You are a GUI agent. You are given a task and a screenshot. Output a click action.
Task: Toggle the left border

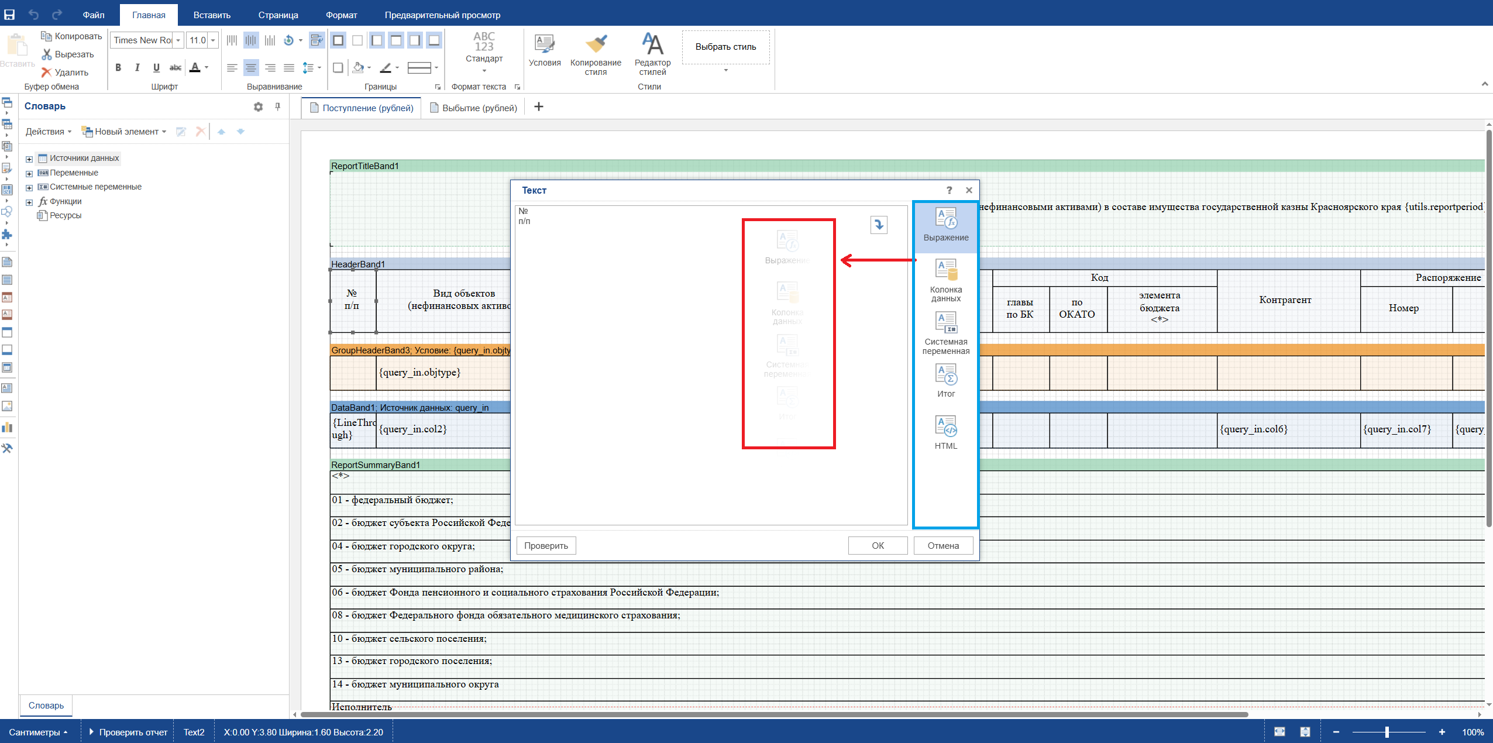pyautogui.click(x=377, y=40)
